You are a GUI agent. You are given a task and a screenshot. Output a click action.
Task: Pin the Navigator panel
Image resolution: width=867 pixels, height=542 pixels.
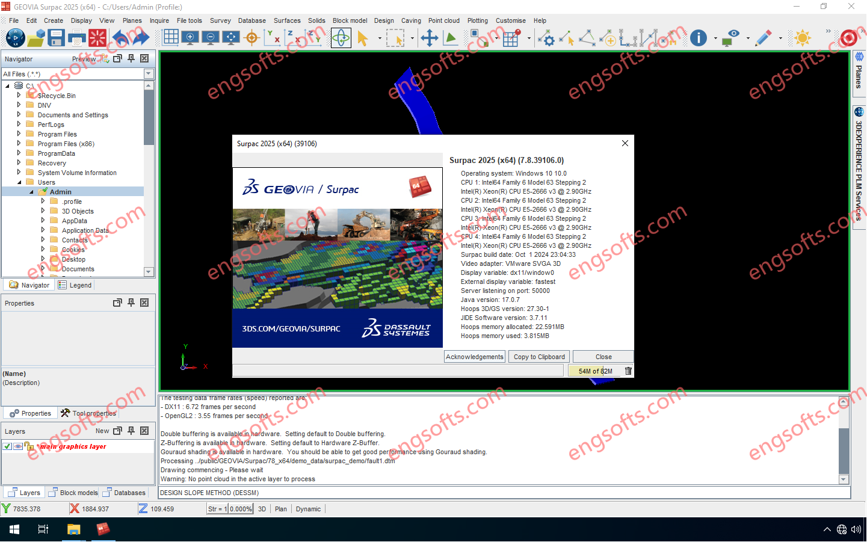131,58
